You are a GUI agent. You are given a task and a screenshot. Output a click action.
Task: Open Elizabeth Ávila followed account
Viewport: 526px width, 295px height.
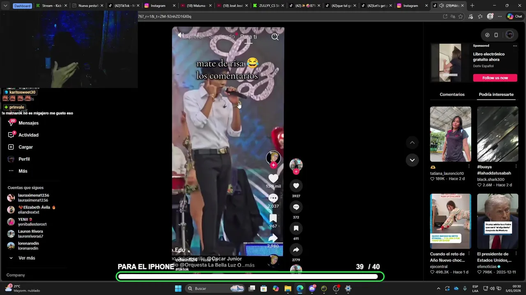[31, 210]
